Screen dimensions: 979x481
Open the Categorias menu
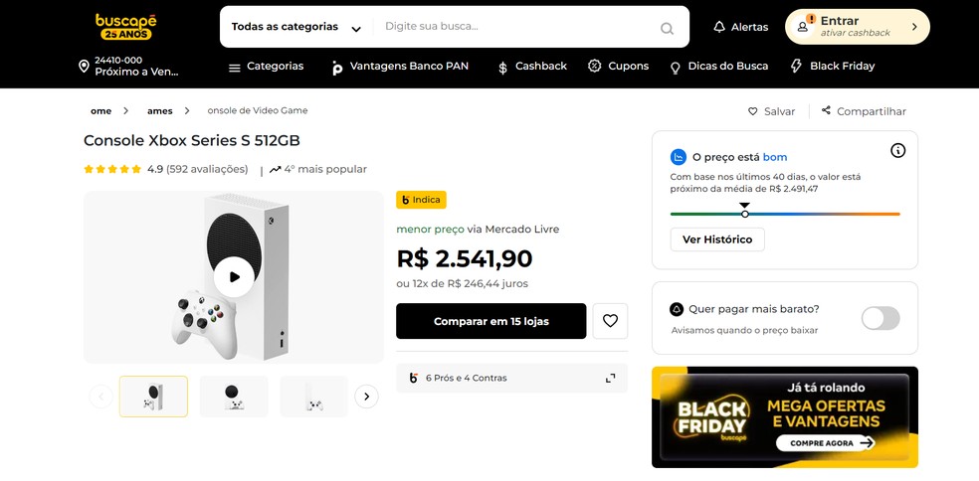266,67
